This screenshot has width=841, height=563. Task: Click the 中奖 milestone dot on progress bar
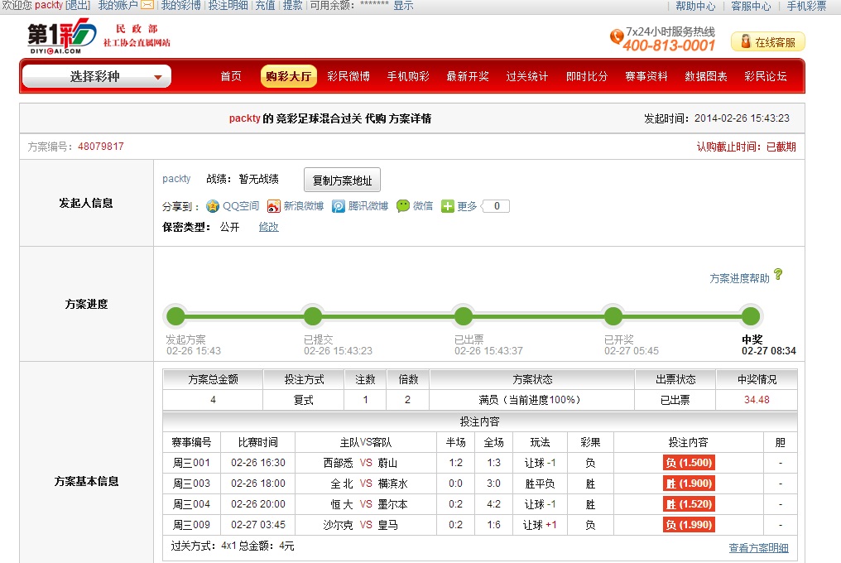click(751, 315)
